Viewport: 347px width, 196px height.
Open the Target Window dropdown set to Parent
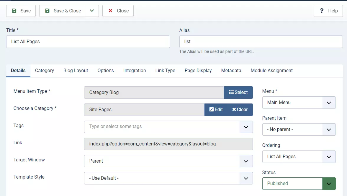[x=168, y=161]
